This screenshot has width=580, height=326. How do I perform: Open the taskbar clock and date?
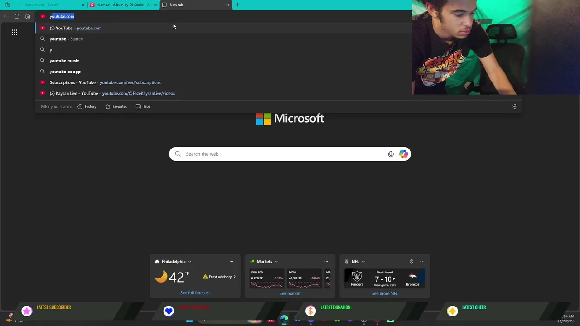(x=567, y=319)
